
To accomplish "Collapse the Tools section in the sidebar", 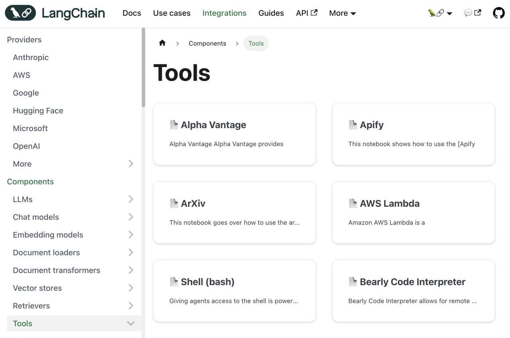I will click(x=131, y=323).
